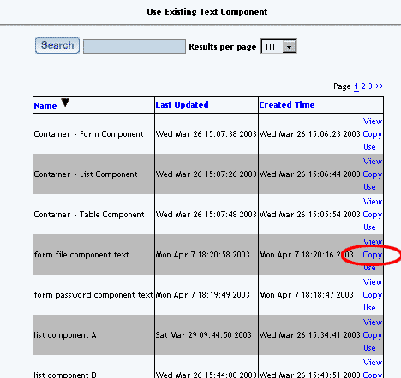Image resolution: width=401 pixels, height=378 pixels.
Task: Focus the search text input field
Action: tap(135, 46)
